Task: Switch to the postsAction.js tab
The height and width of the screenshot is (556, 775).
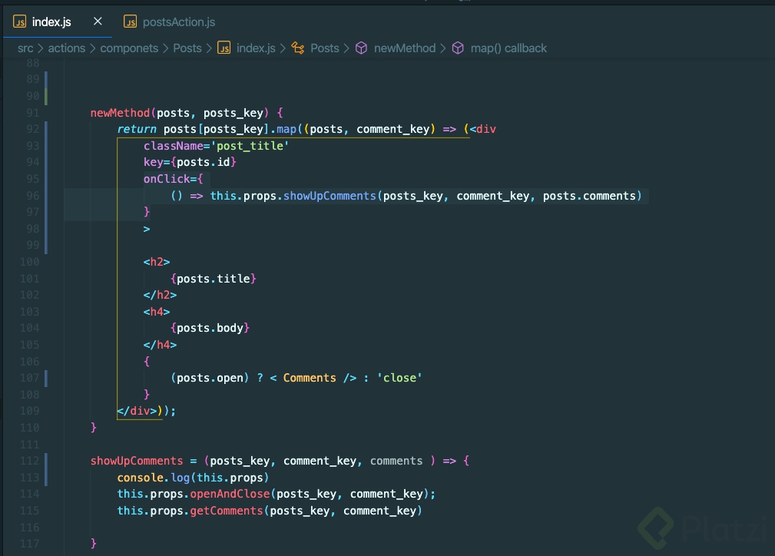Action: tap(178, 22)
